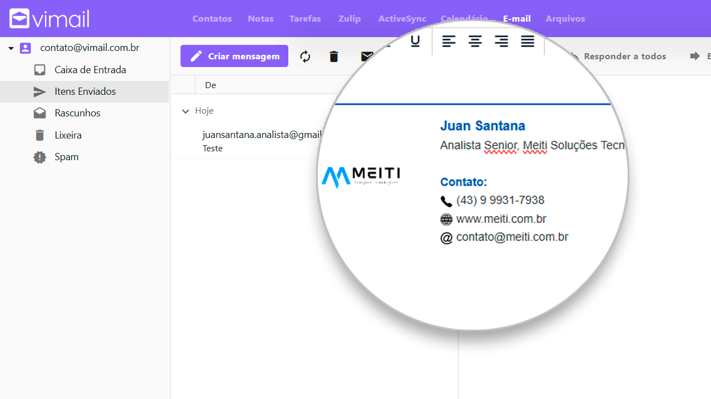Collapse the contato@vimail.com.br account tree

click(11, 48)
